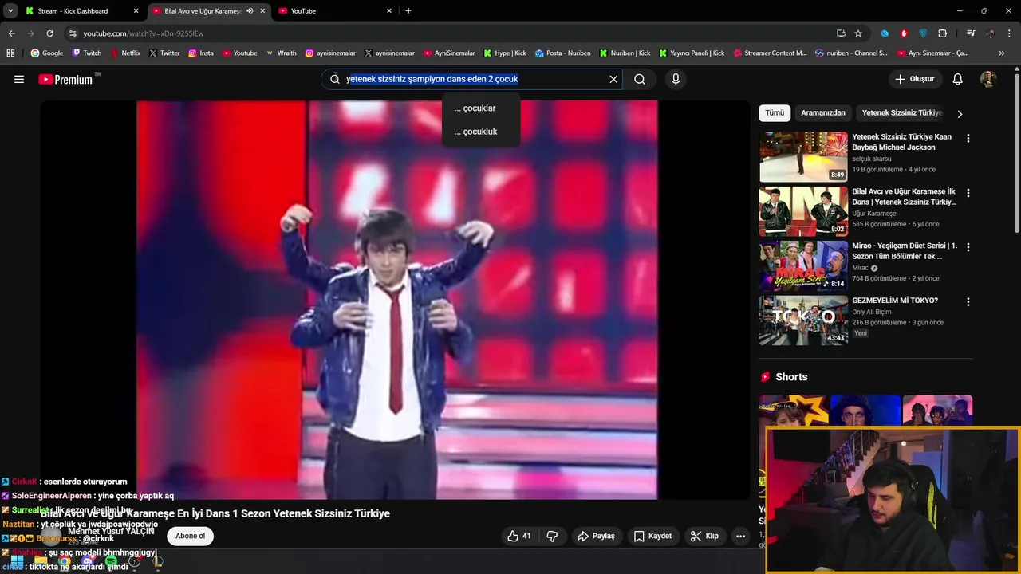Open Spotify from the Windows taskbar
Viewport: 1021px width, 574px height.
coord(111,562)
